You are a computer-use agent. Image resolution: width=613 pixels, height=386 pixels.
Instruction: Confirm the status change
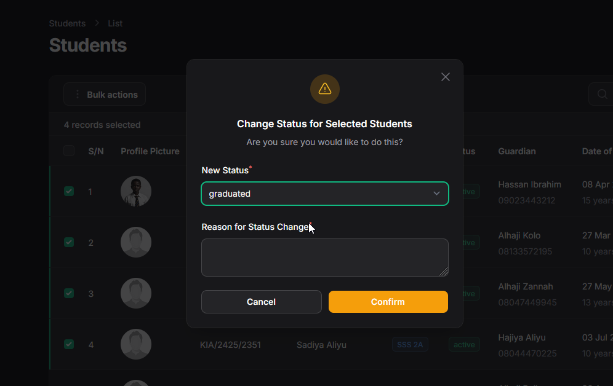[388, 302]
